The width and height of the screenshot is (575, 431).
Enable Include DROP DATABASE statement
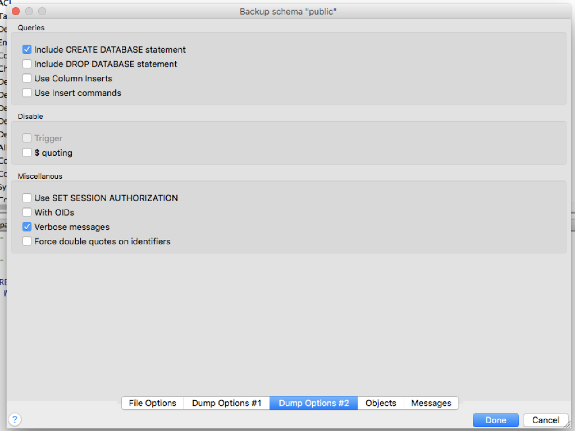tap(27, 64)
